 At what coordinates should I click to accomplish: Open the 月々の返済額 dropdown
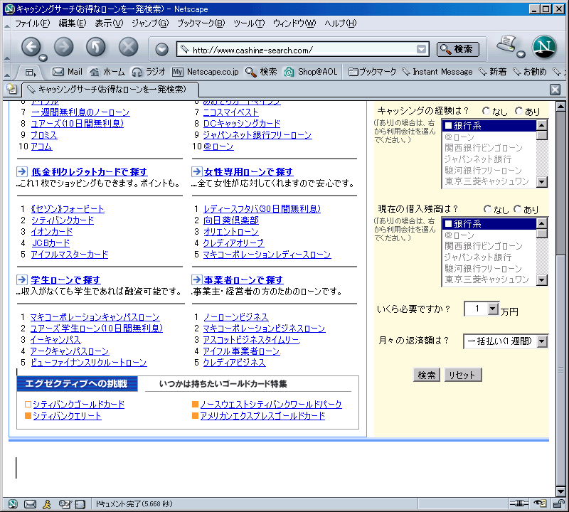point(542,341)
